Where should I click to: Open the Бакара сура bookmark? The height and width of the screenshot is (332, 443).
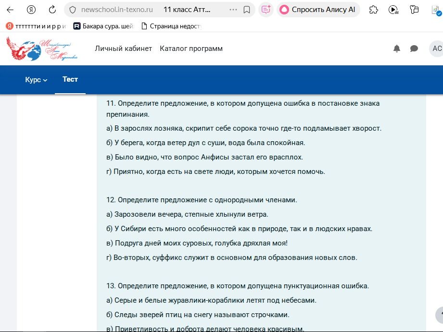point(103,26)
